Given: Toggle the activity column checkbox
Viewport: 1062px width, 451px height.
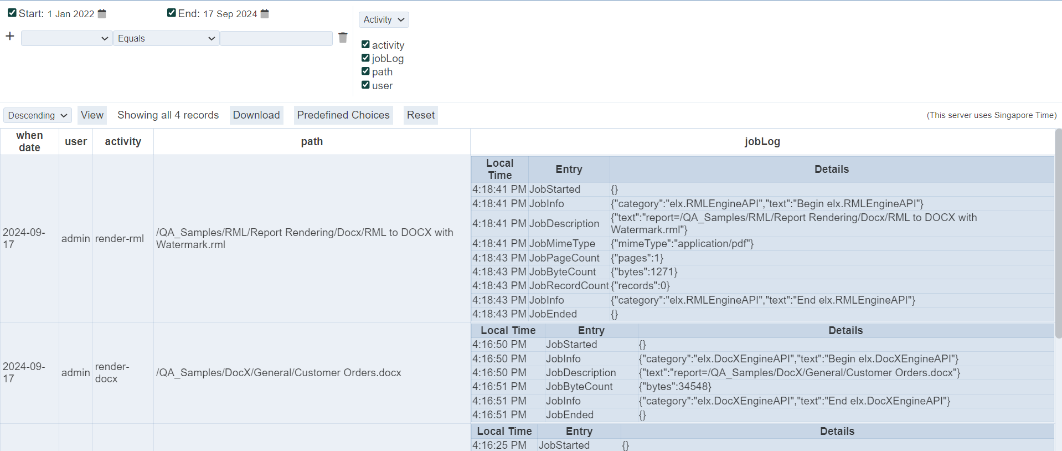Looking at the screenshot, I should (x=365, y=44).
